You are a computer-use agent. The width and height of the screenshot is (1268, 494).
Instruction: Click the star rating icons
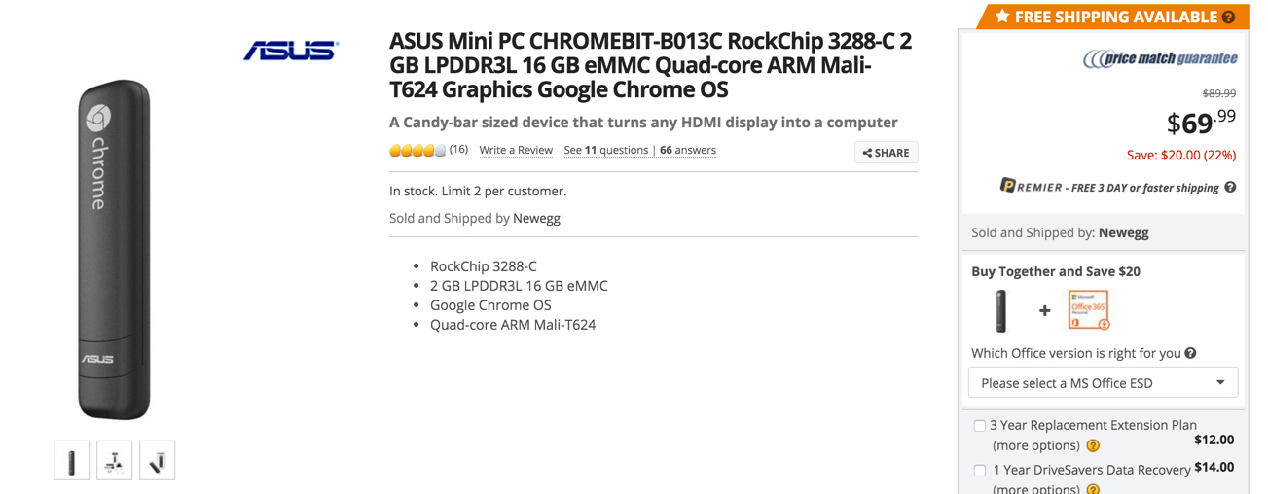click(x=417, y=150)
